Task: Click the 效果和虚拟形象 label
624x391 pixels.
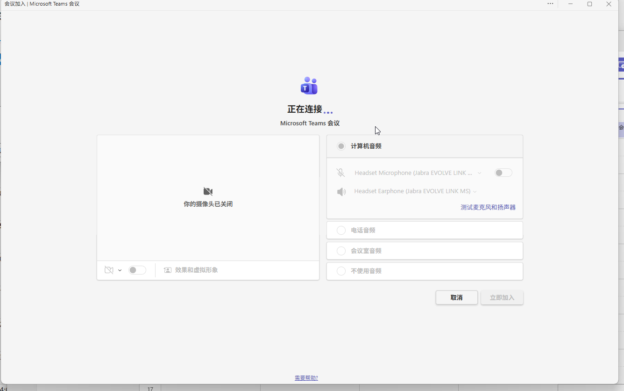Action: [197, 270]
